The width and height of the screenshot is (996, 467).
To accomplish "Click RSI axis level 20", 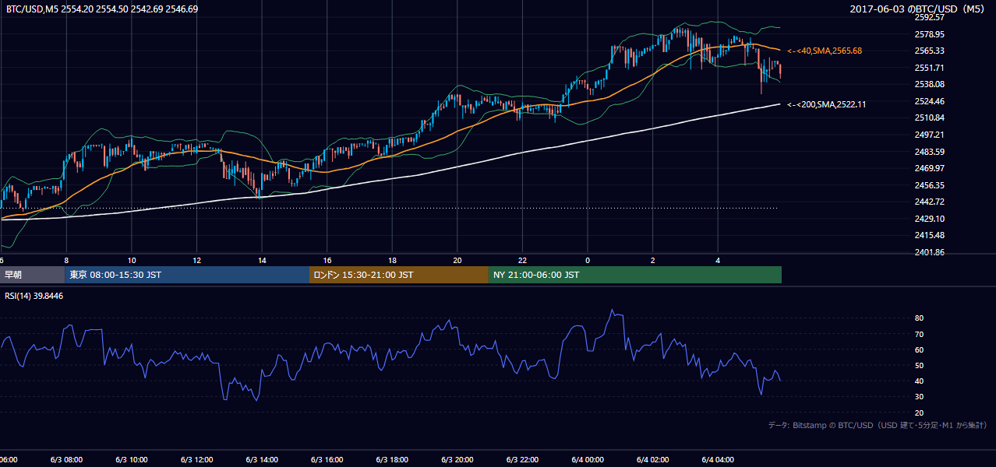I will point(919,413).
